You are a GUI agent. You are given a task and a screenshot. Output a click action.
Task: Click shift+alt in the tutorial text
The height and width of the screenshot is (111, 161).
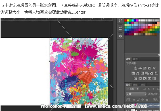click(144, 5)
